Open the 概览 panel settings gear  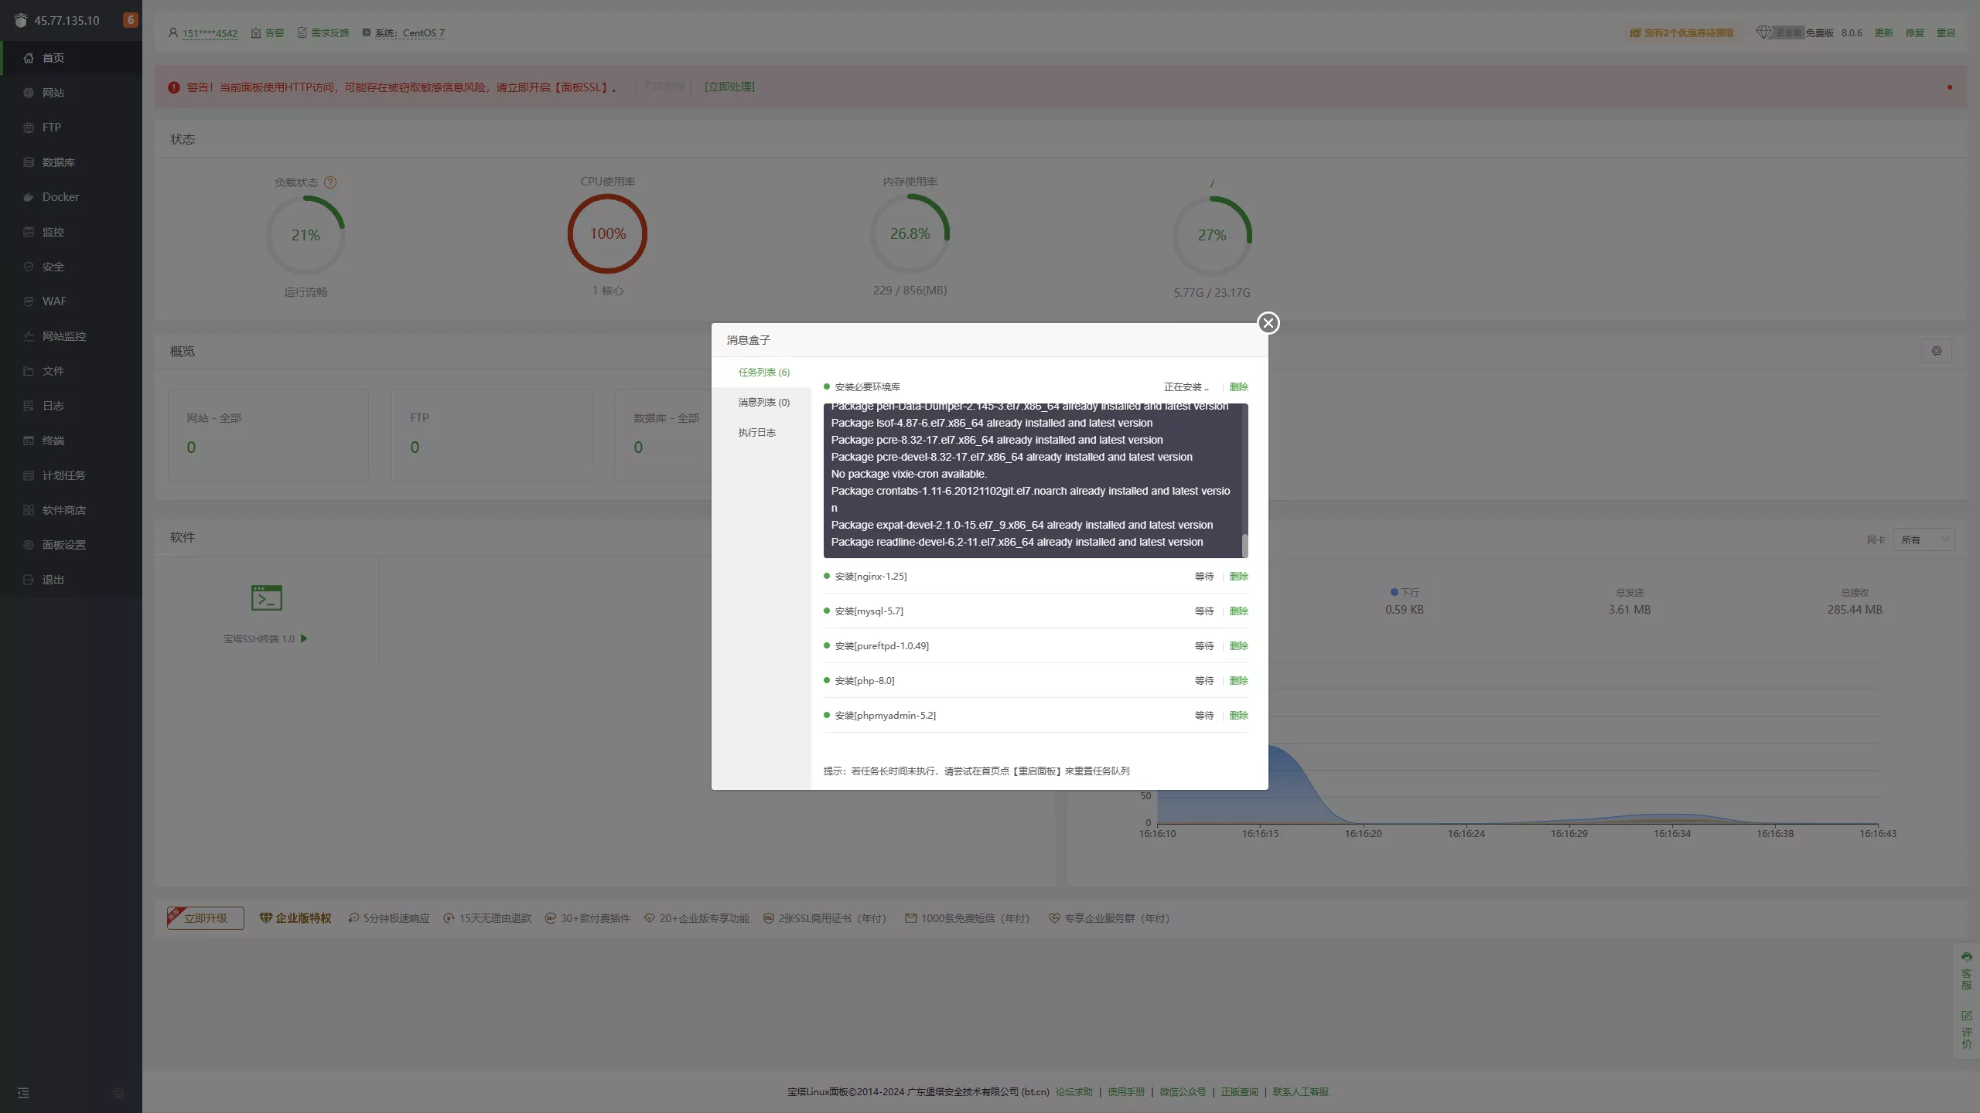1937,351
